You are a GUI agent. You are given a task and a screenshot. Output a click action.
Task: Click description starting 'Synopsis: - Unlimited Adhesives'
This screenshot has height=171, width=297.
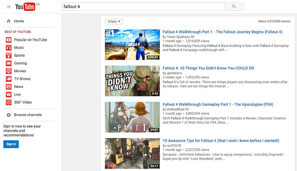224,157
